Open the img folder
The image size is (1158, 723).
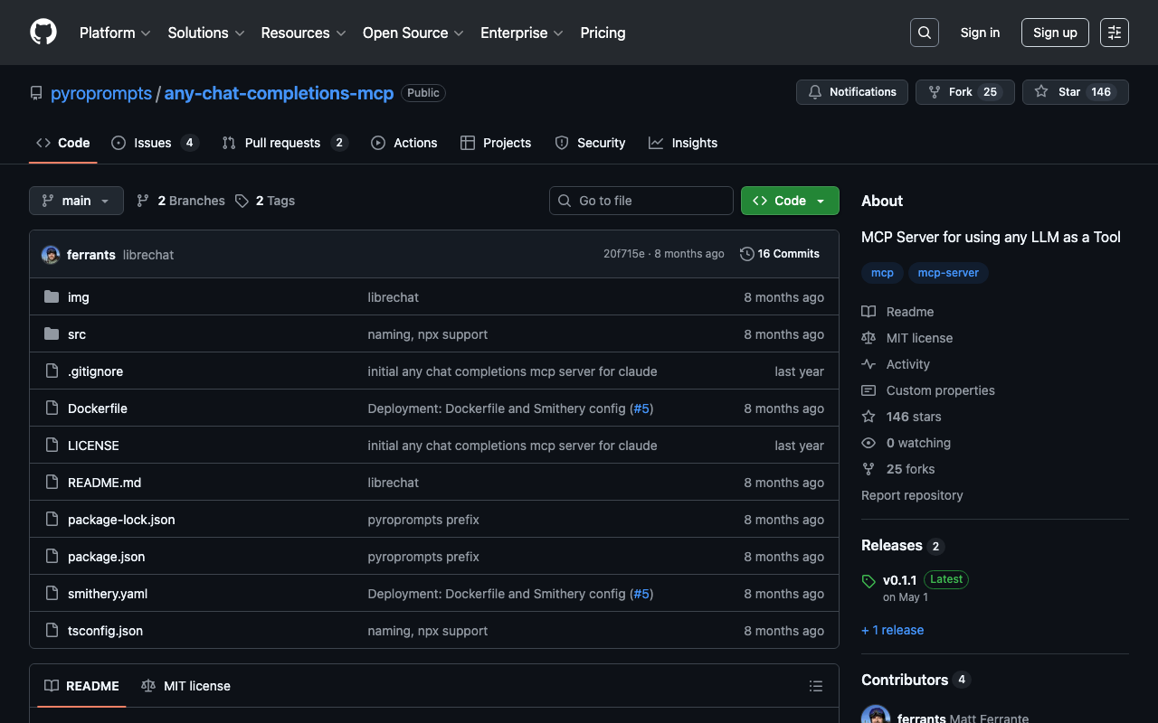(79, 297)
